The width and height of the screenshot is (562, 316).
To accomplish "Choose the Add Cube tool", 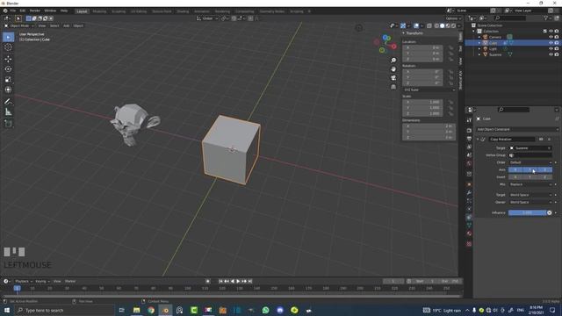I will [x=8, y=124].
